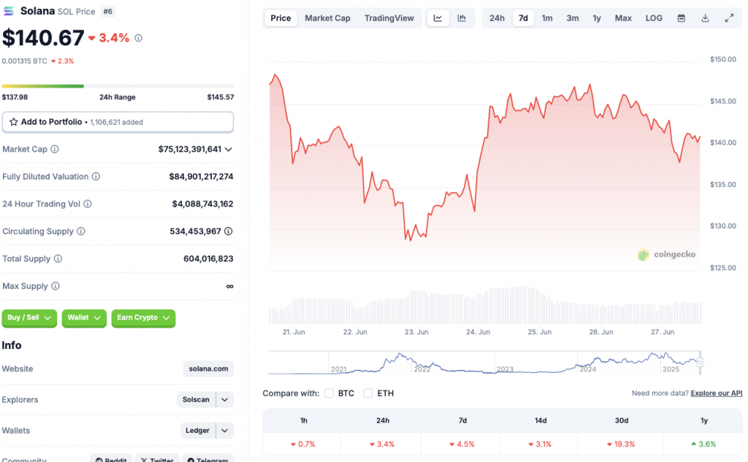
Task: Click info icon after 534,453,967 value
Action: click(x=229, y=231)
